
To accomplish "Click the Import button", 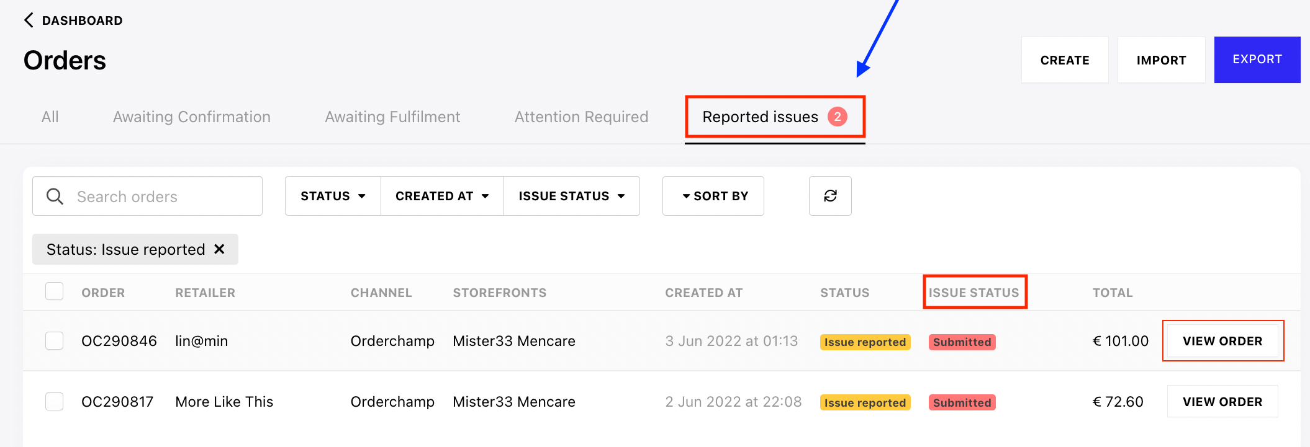I will [x=1161, y=60].
